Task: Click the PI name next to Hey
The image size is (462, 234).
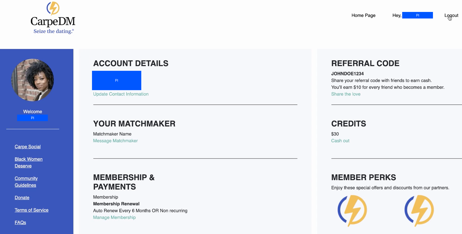Action: point(417,15)
